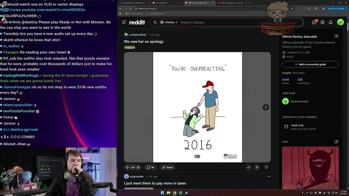Open the Chrome profile icon
This screenshot has width=349, height=196.
(x=323, y=8)
